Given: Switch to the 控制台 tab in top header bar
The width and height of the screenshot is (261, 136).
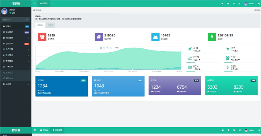Looking at the screenshot, I should pyautogui.click(x=44, y=4).
